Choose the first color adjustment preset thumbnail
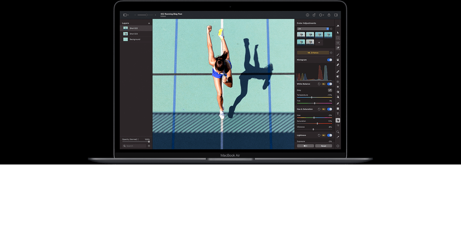The image size is (461, 238). pos(301,35)
